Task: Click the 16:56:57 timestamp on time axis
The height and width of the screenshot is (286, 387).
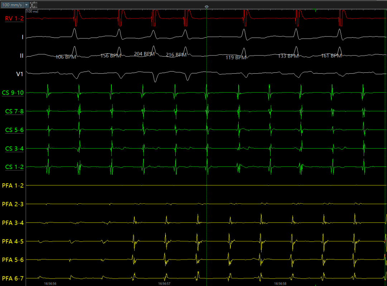Action: (x=164, y=283)
